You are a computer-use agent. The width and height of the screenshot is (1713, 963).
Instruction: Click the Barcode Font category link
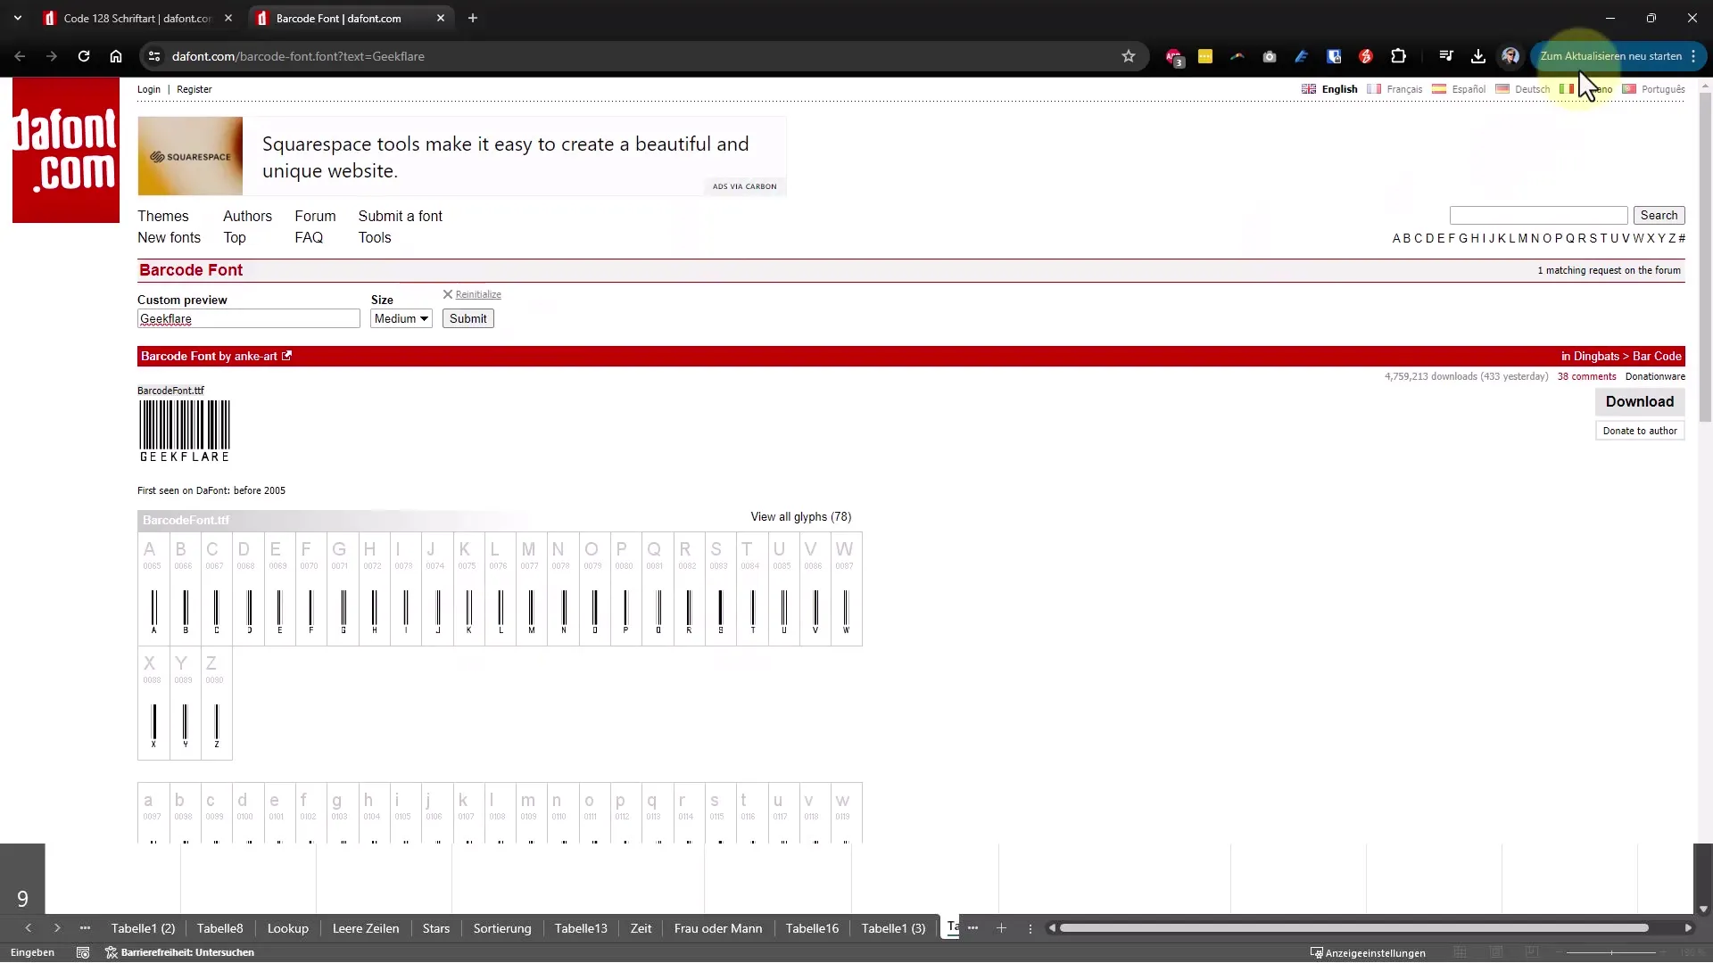click(x=1657, y=355)
